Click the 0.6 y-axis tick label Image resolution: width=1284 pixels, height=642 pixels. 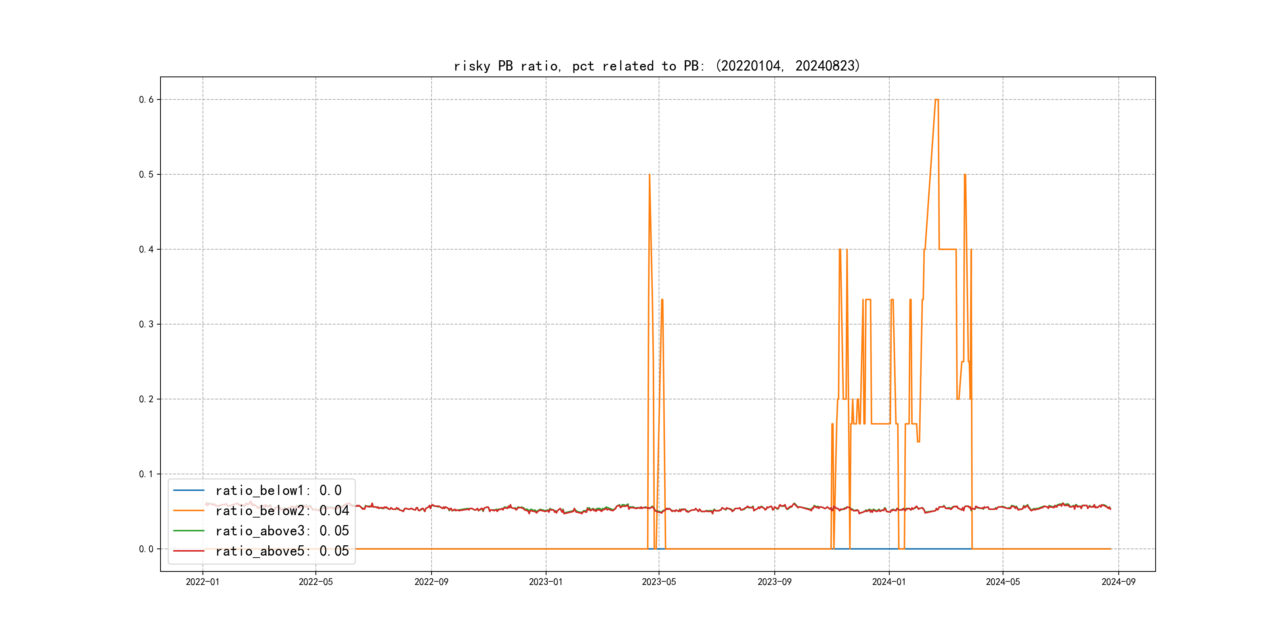tap(146, 100)
